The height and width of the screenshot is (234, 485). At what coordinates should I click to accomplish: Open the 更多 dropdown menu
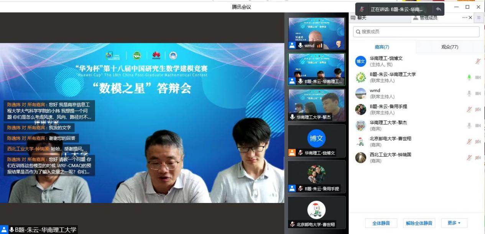point(454,223)
